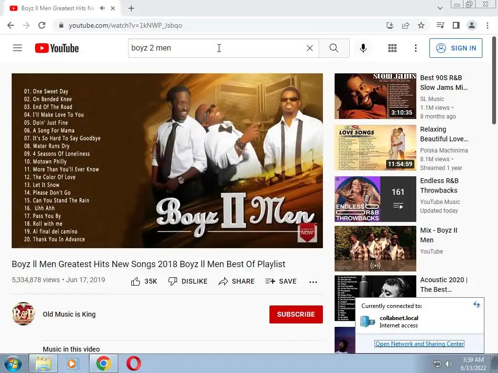Click the Endless R&B Throwbacks title

(x=439, y=186)
